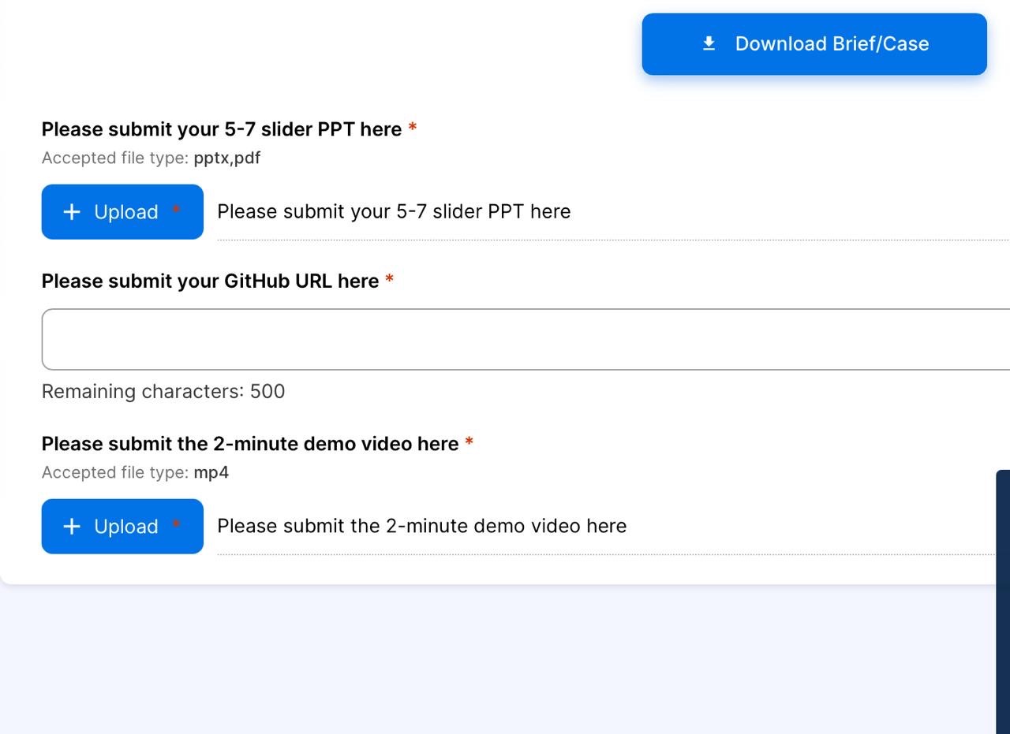Screen dimensions: 1010x734
Task: Focus the GitHub URL text input
Action: [x=521, y=339]
